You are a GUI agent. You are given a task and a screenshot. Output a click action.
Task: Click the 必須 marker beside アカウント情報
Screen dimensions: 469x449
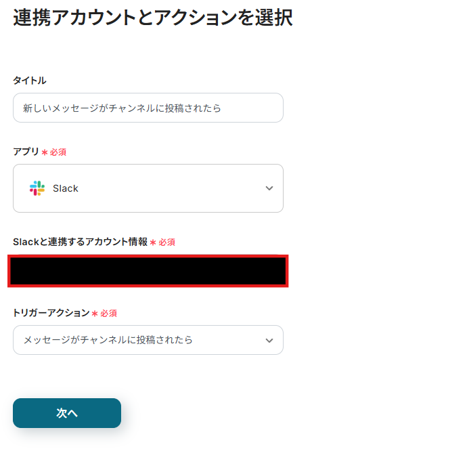point(166,242)
